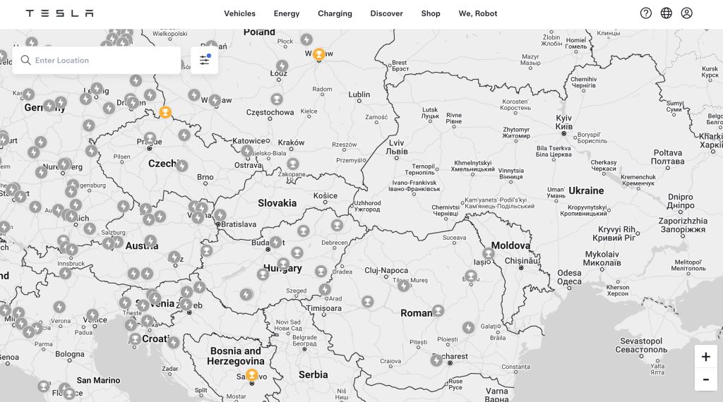723x402 pixels.
Task: Select the supercharger marker near Innsbruck
Action: pyautogui.click(x=66, y=273)
